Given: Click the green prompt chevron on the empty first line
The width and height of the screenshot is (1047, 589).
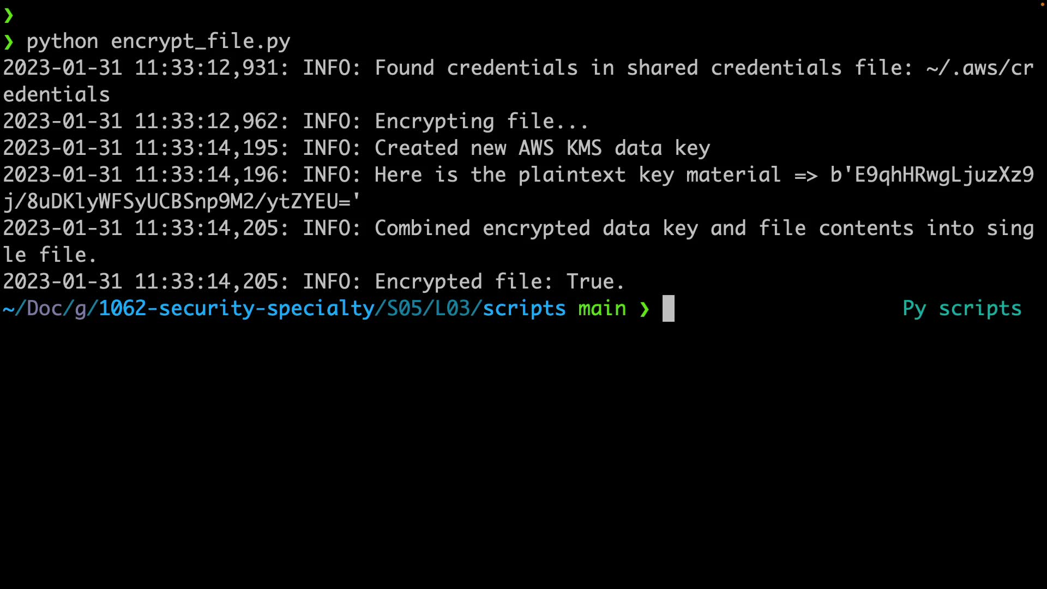Looking at the screenshot, I should (x=8, y=16).
